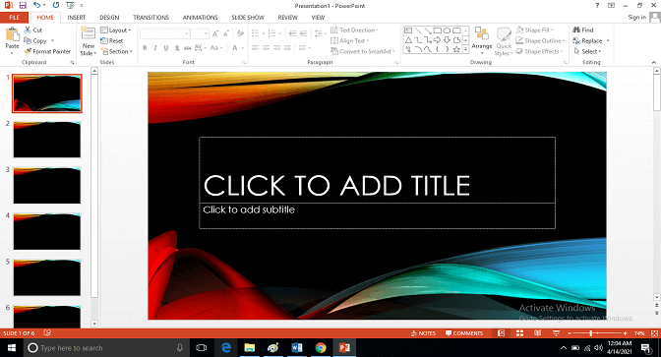The height and width of the screenshot is (357, 661).
Task: Reset slide layout
Action: pos(112,41)
